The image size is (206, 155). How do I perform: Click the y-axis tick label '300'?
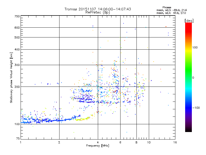click(17, 65)
